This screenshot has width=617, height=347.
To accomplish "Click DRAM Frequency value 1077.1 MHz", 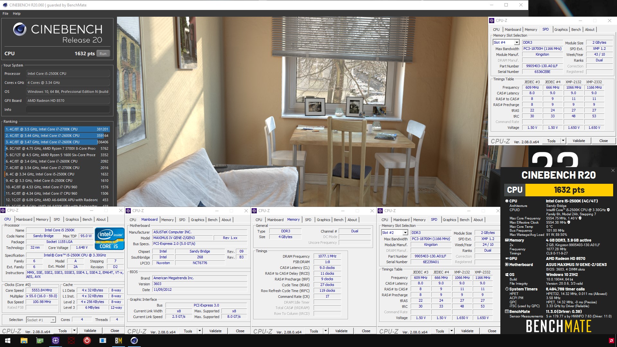I will tap(327, 256).
